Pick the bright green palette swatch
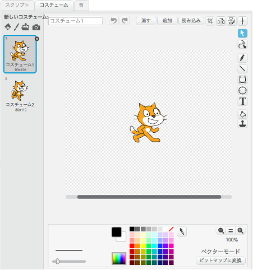This screenshot has width=253, height=270. (x=149, y=246)
